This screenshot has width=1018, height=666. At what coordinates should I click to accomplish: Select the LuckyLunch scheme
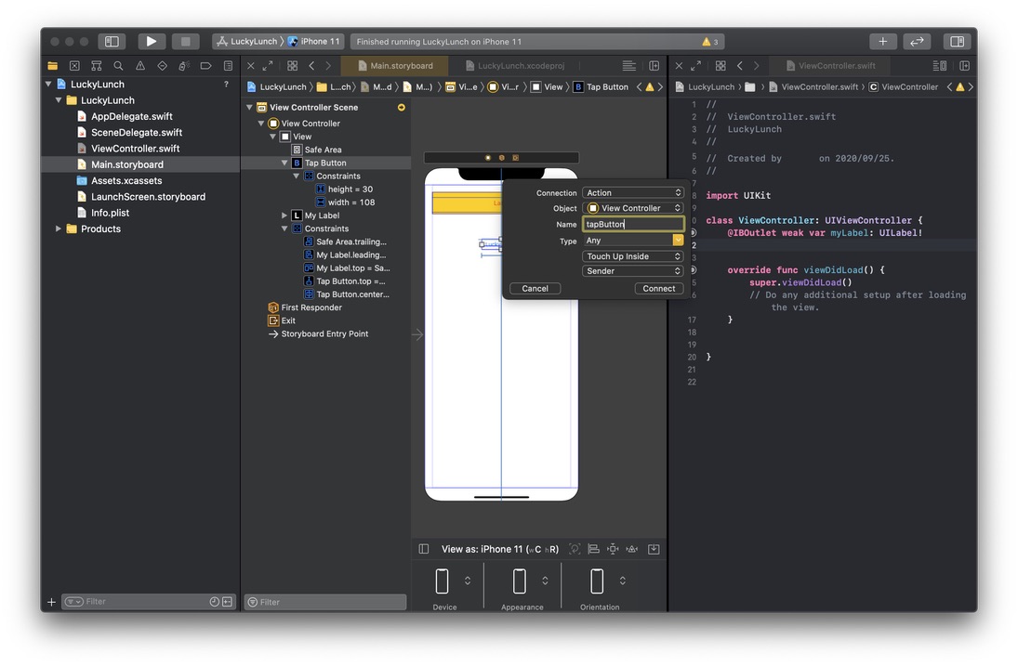click(x=247, y=42)
